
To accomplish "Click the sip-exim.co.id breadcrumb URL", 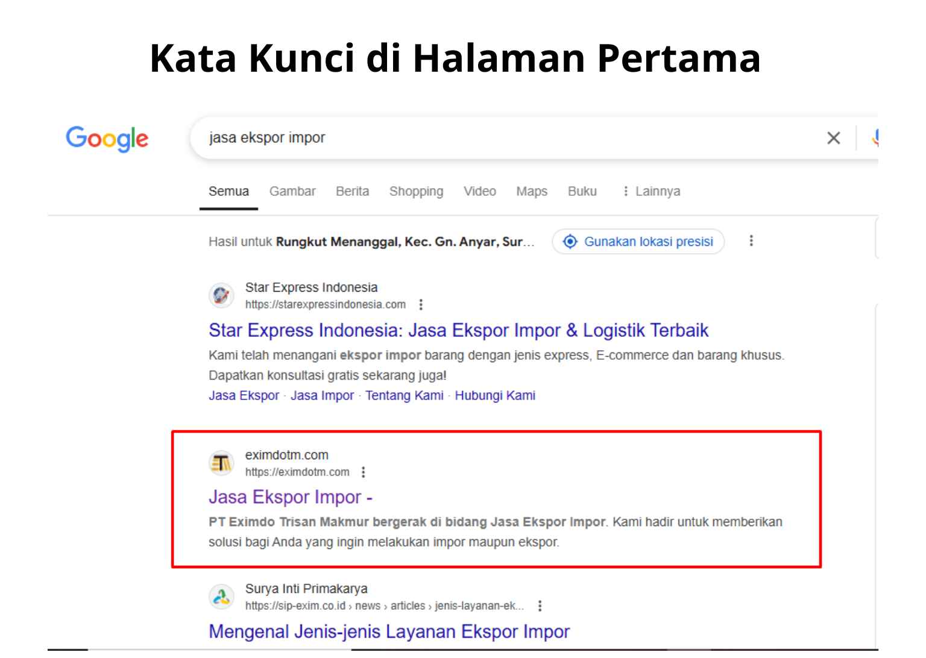I will point(385,606).
